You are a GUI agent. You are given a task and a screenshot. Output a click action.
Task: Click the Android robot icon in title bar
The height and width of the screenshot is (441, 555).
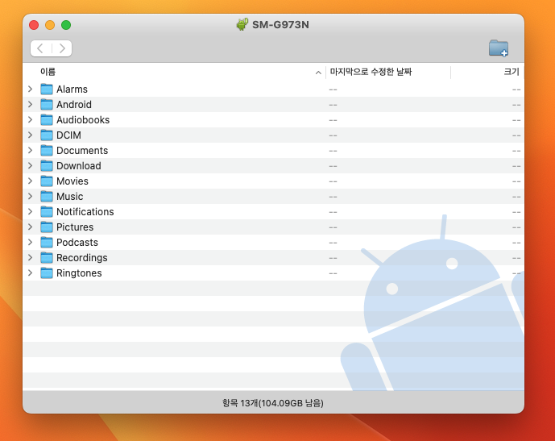point(242,24)
